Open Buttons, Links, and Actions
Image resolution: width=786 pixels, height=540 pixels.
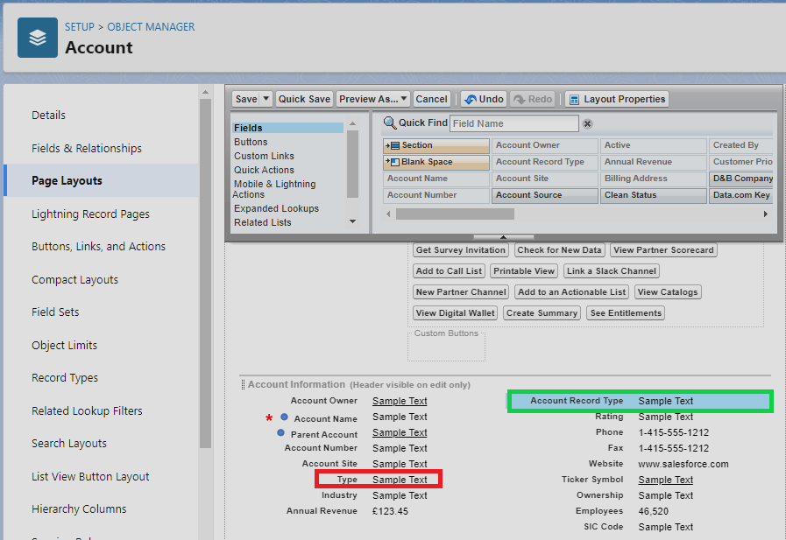(x=99, y=247)
